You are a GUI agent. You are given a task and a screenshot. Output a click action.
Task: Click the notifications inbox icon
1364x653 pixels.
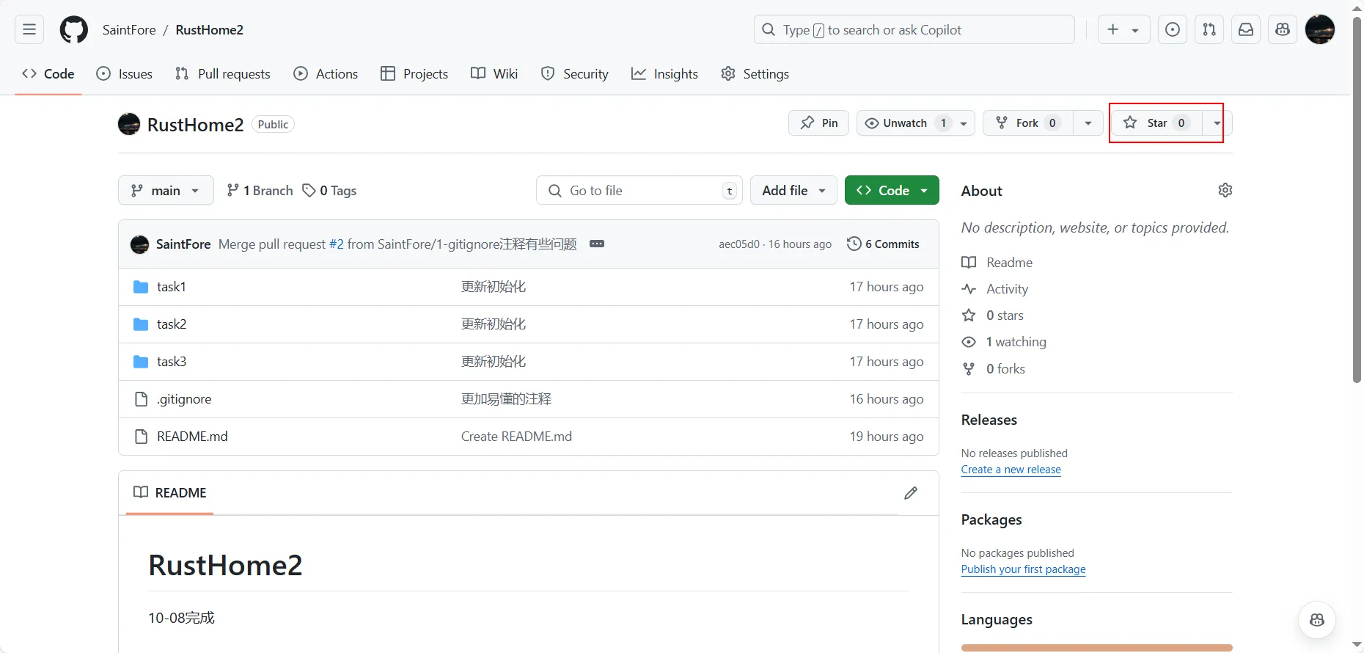[x=1246, y=30]
